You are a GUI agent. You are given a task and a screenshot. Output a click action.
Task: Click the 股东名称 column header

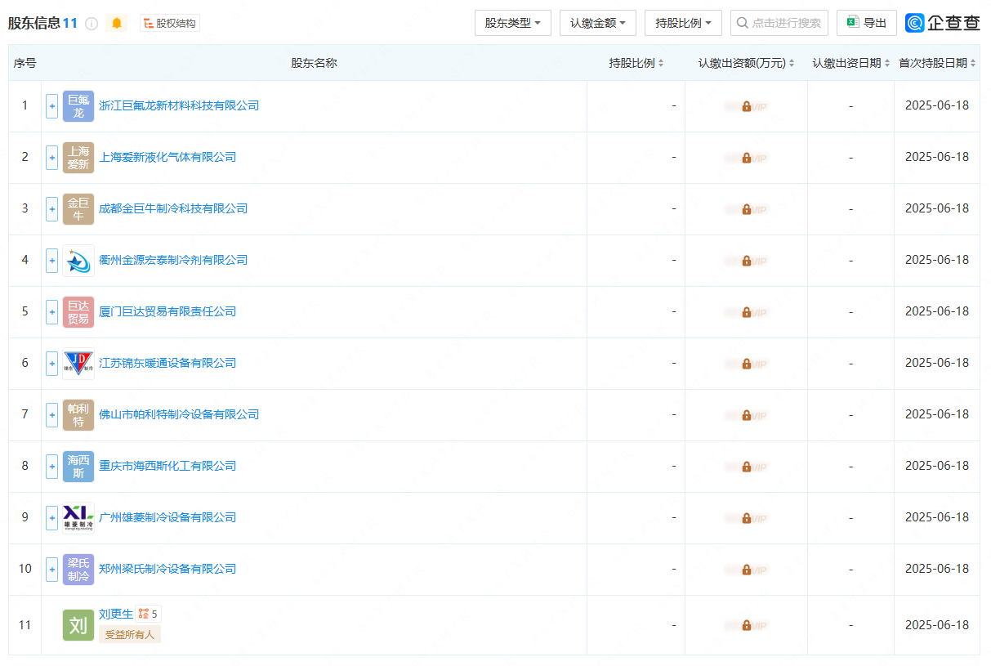314,63
